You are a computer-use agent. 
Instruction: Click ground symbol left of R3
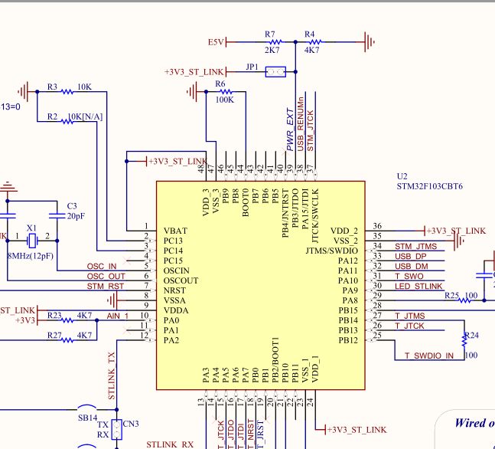pos(24,92)
